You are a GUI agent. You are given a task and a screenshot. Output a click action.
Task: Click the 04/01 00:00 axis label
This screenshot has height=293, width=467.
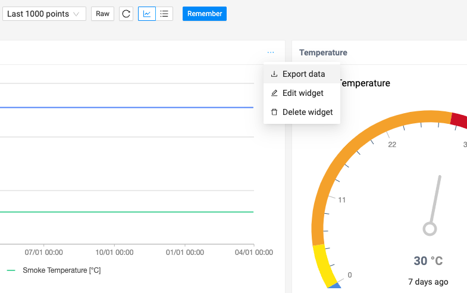click(254, 253)
